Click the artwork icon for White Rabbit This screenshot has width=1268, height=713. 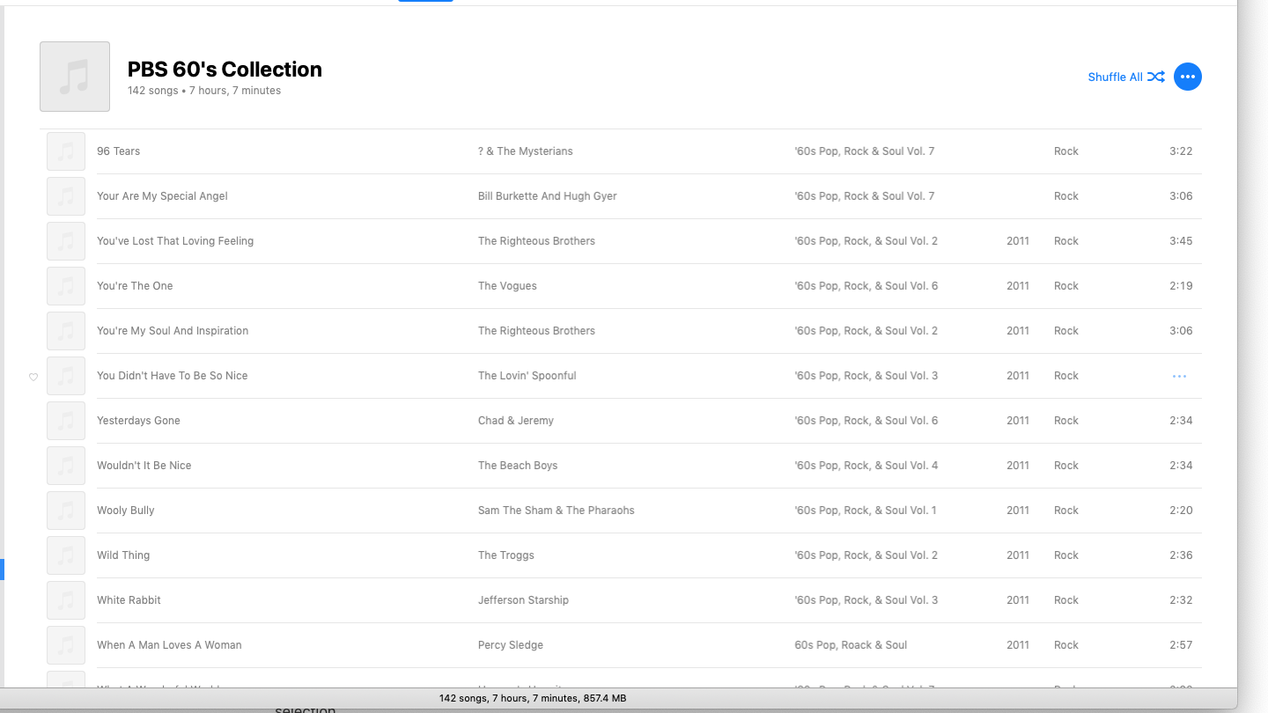point(66,600)
